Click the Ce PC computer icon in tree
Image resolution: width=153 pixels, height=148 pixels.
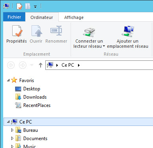pyautogui.click(x=14, y=122)
